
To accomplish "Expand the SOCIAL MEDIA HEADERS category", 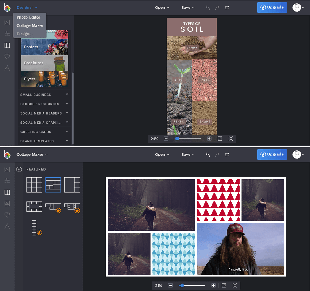I will click(x=44, y=113).
